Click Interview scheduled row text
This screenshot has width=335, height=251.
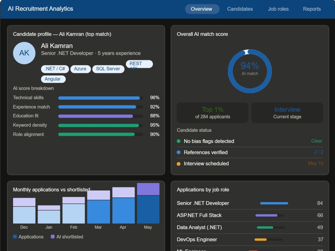[206, 164]
